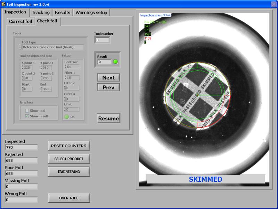The image size is (278, 209).
Task: Enable the Show tool checkbox
Action: (x=27, y=111)
